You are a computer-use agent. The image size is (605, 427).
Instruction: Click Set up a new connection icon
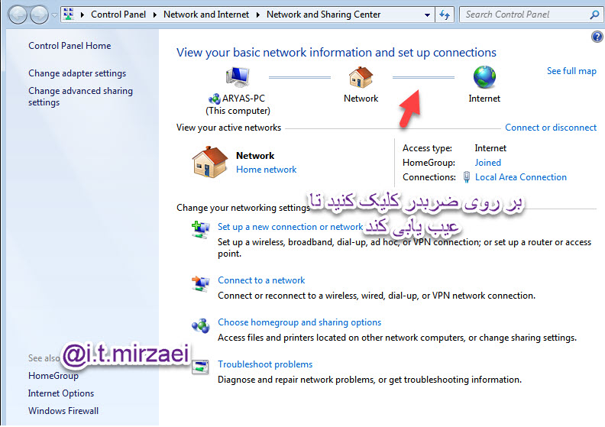[201, 229]
